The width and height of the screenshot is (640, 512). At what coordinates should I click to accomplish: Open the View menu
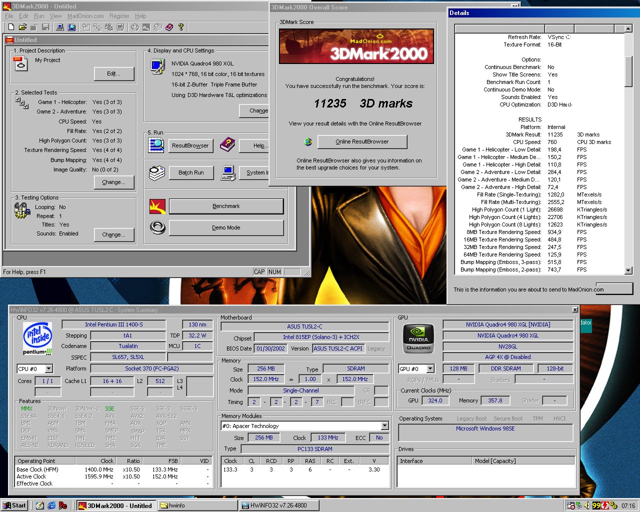(x=55, y=16)
